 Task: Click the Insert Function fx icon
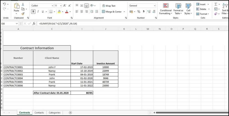[x=34, y=23]
